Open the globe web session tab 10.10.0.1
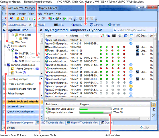The height and width of the screenshot is (138, 159). pyautogui.click(x=115, y=25)
